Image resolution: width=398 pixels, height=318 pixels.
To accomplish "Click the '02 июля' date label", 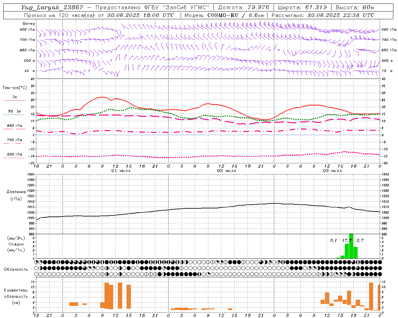I will click(x=227, y=171).
